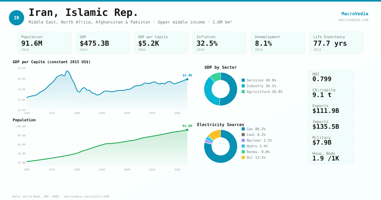Click the Services legend color swatch

[x=243, y=80]
